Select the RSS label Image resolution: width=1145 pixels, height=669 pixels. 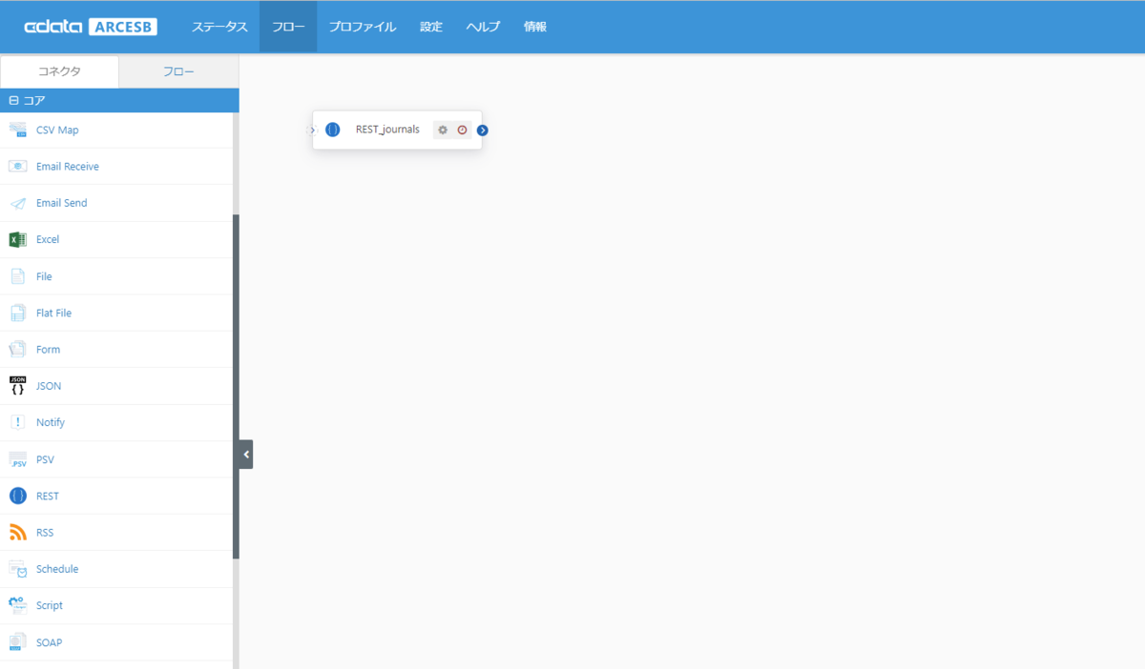45,533
